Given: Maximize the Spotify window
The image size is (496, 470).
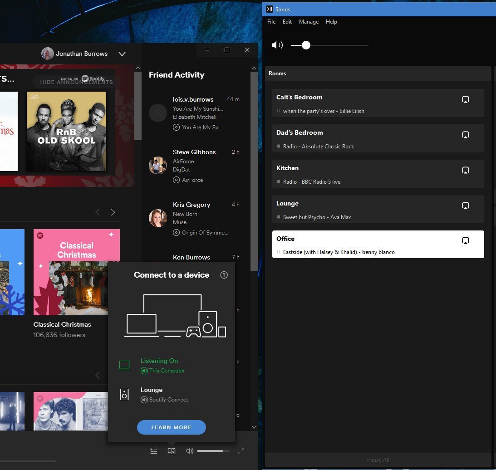Looking at the screenshot, I should 227,50.
